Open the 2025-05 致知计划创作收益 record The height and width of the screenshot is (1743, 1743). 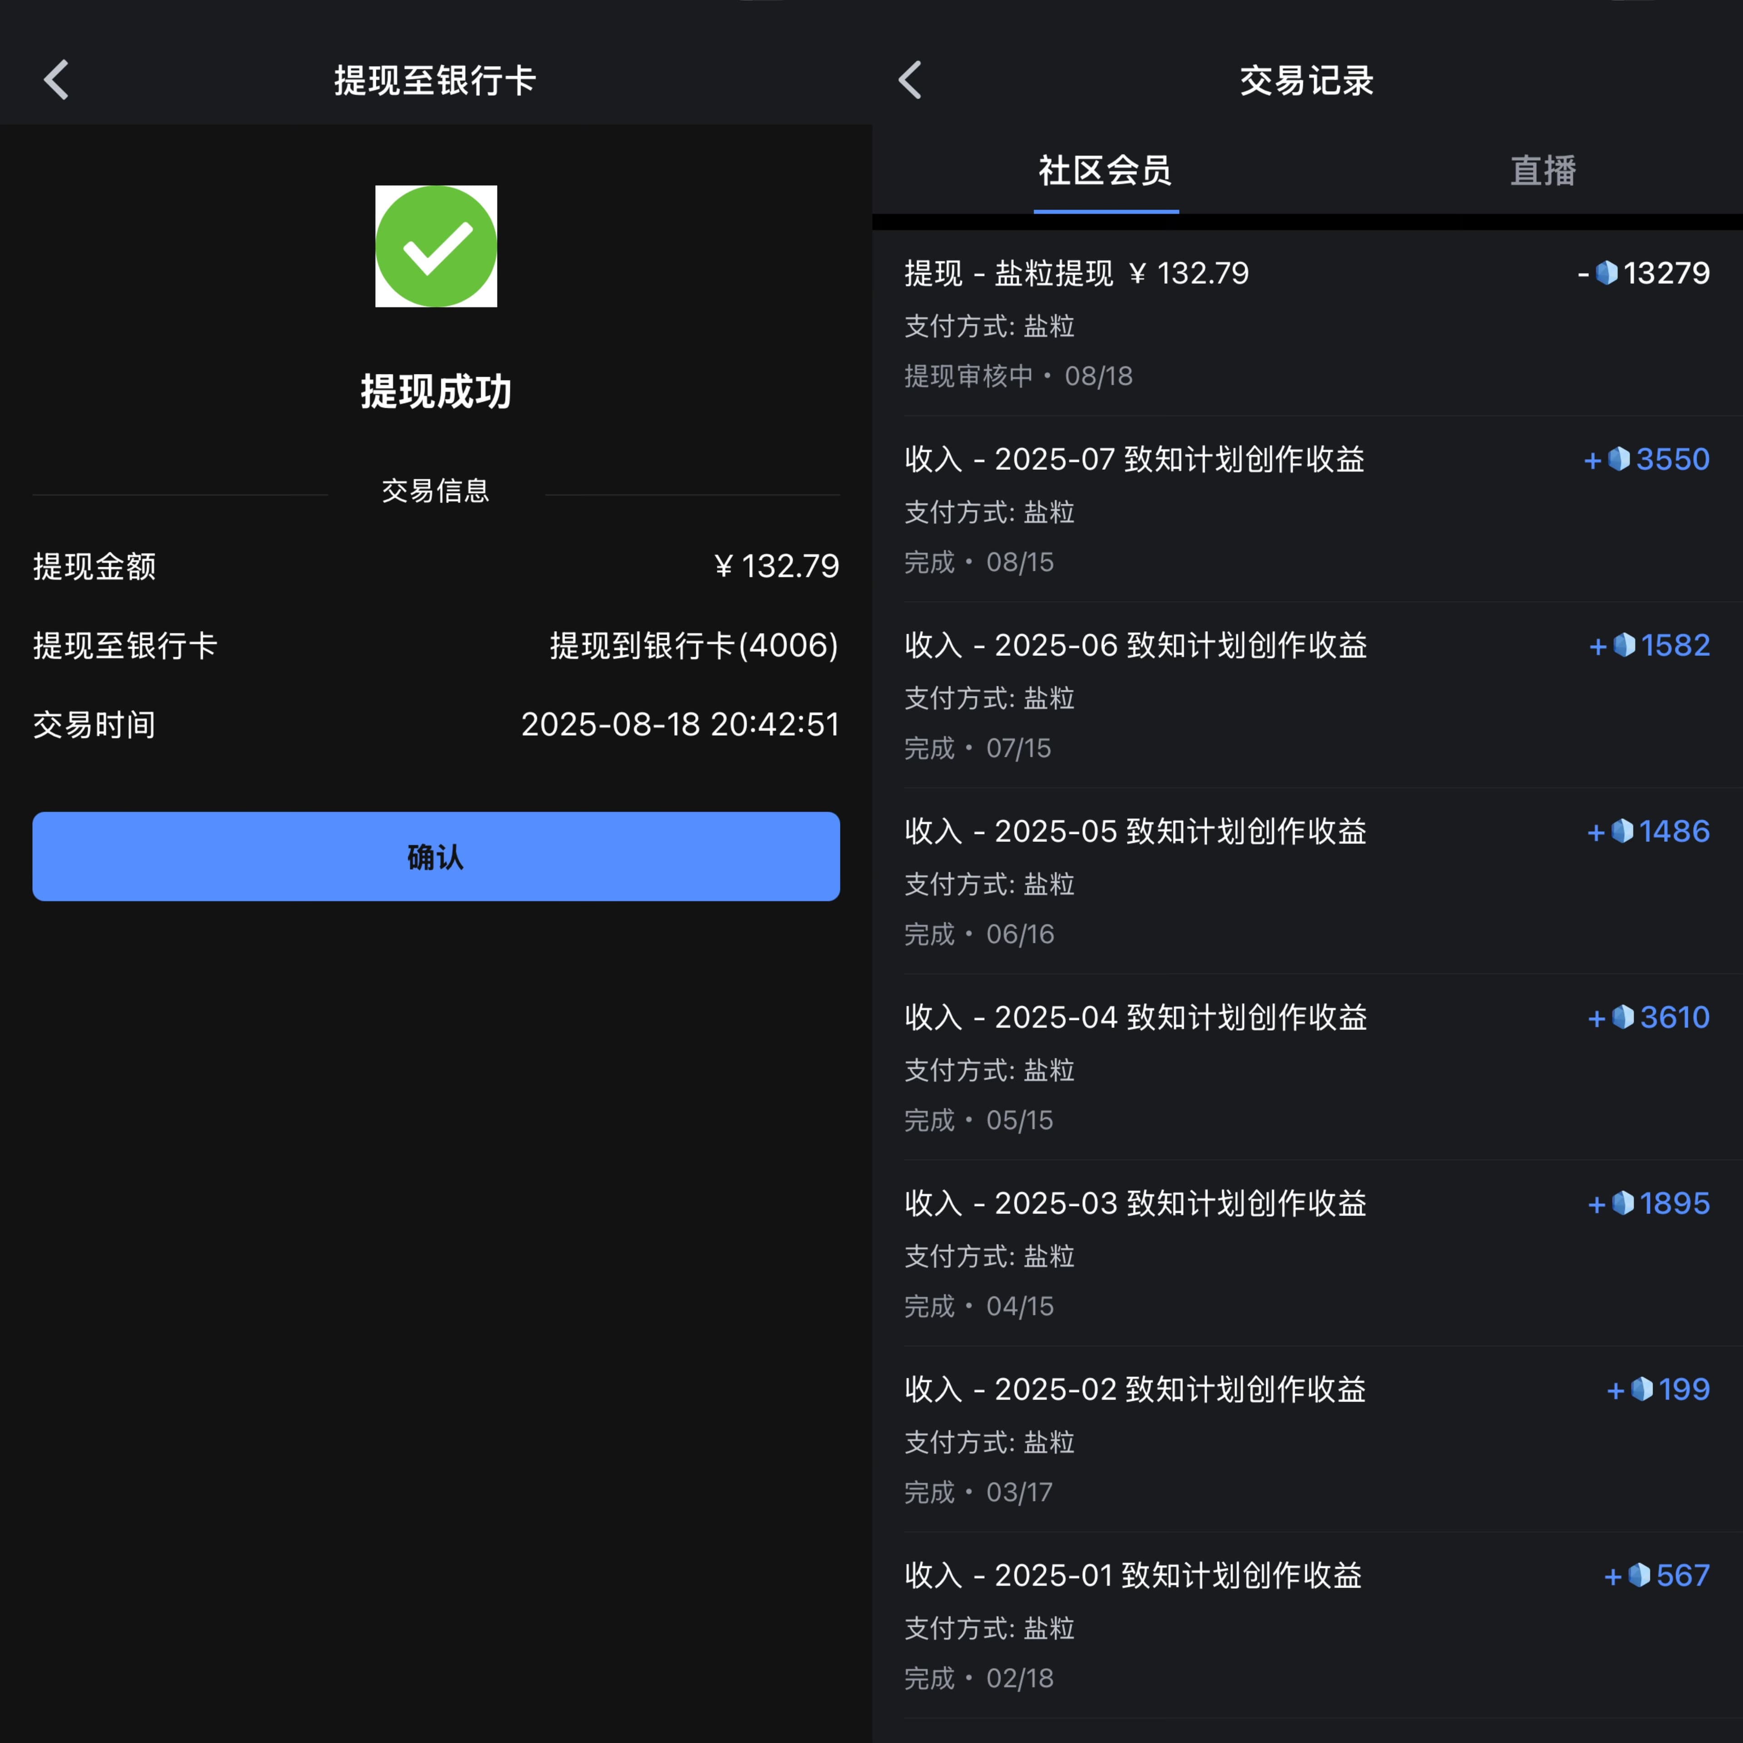click(1135, 831)
